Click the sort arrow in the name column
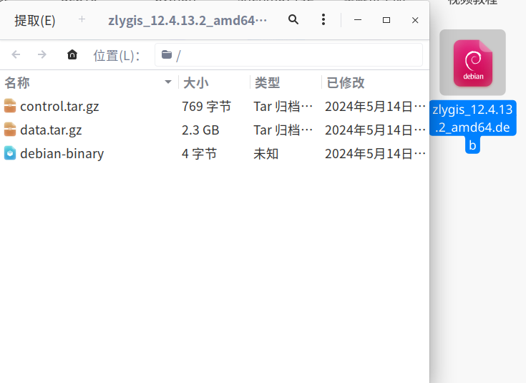 [168, 82]
